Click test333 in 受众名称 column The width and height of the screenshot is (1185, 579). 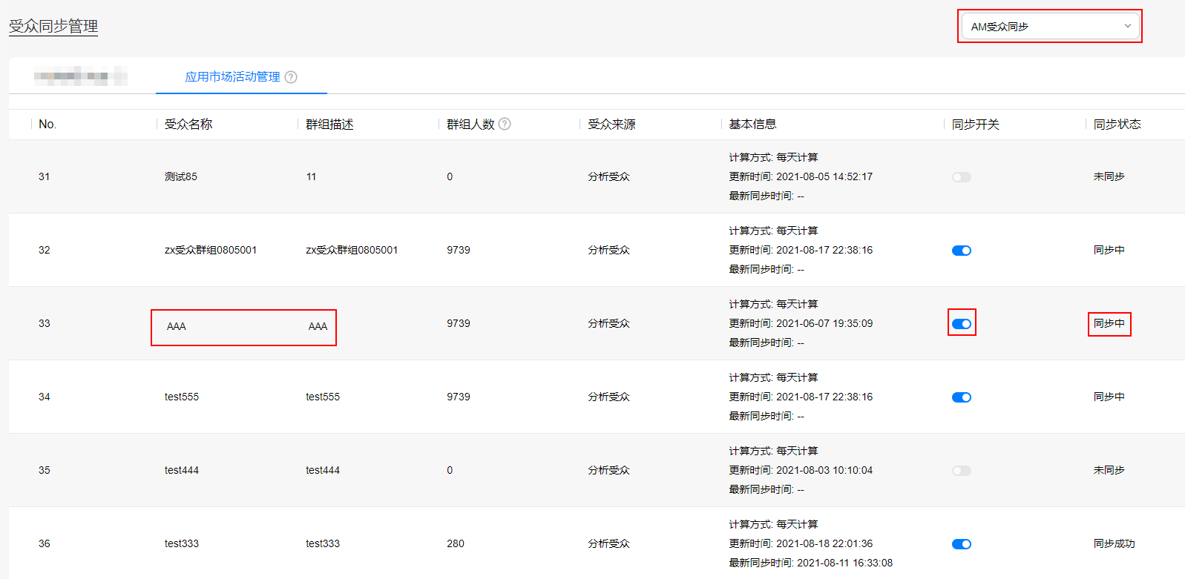point(182,543)
